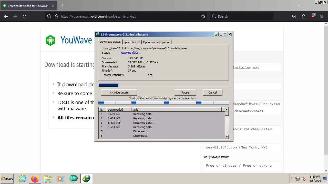Click the Firefox address bar URL
This screenshot has width=328, height=184.
point(98,16)
